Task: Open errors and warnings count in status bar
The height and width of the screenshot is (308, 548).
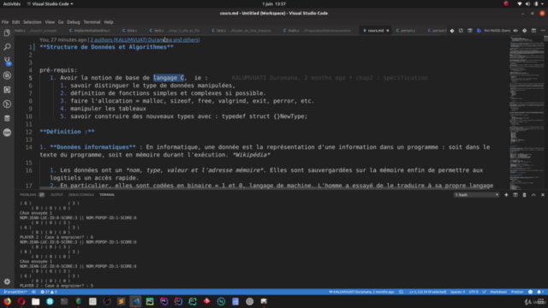Action: (x=49, y=292)
